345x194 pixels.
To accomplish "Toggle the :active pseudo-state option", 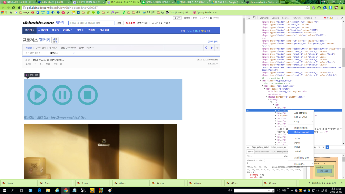I will (297, 139).
